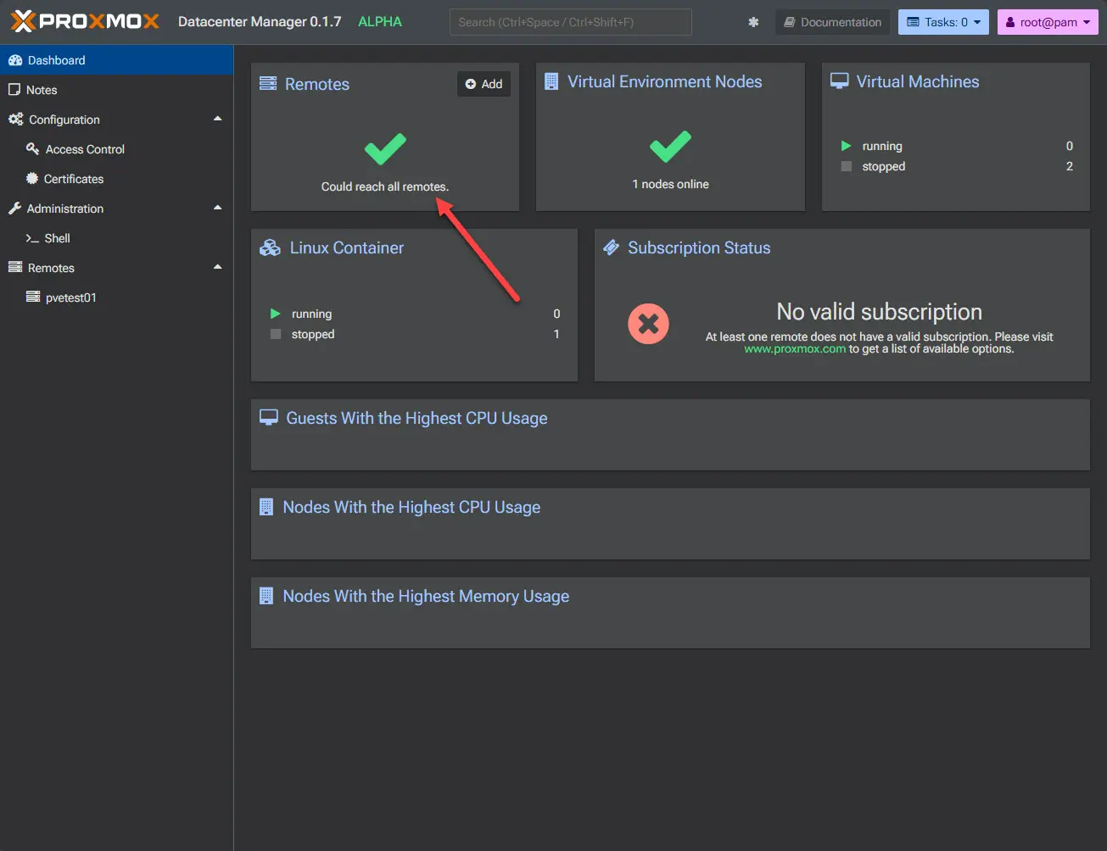
Task: Select the pvetest01 remote
Action: click(x=70, y=298)
